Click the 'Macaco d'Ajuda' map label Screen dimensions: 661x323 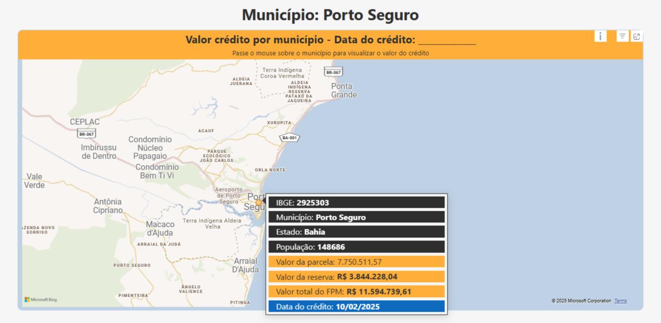pos(160,229)
